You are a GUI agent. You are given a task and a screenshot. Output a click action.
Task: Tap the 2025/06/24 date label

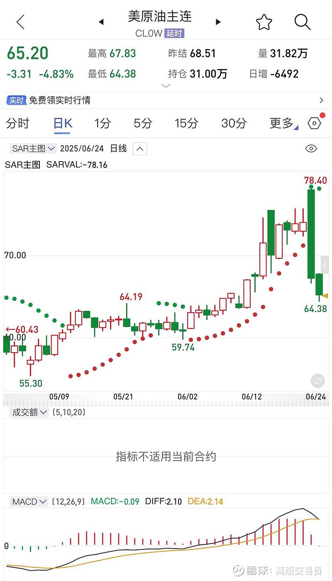click(81, 149)
